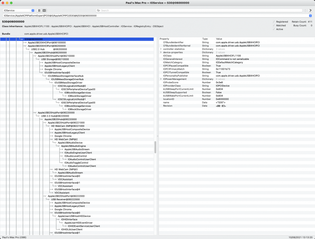Select the kUSBSleepSupported property row
This screenshot has width=315, height=239.
236,92
